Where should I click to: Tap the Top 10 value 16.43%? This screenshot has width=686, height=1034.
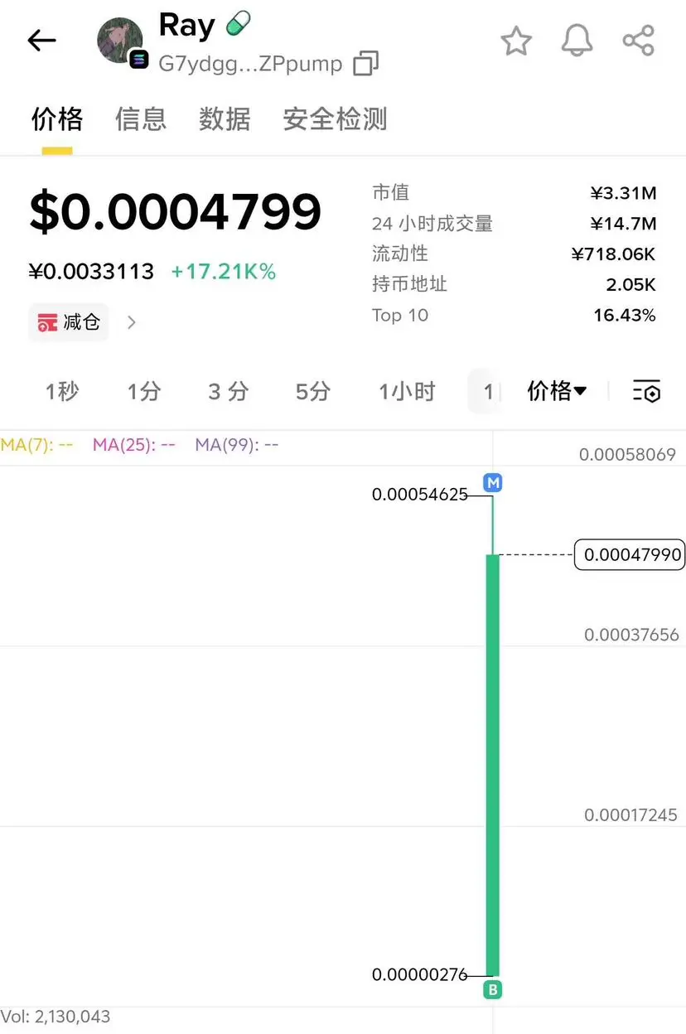coord(625,315)
